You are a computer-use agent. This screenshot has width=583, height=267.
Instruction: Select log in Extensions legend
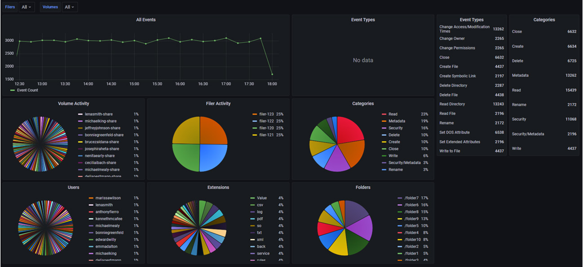pos(260,212)
